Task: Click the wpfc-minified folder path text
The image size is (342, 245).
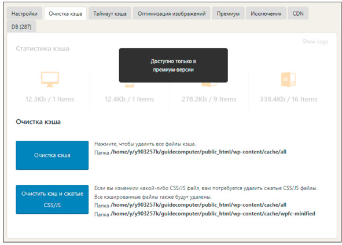Action: tap(213, 213)
